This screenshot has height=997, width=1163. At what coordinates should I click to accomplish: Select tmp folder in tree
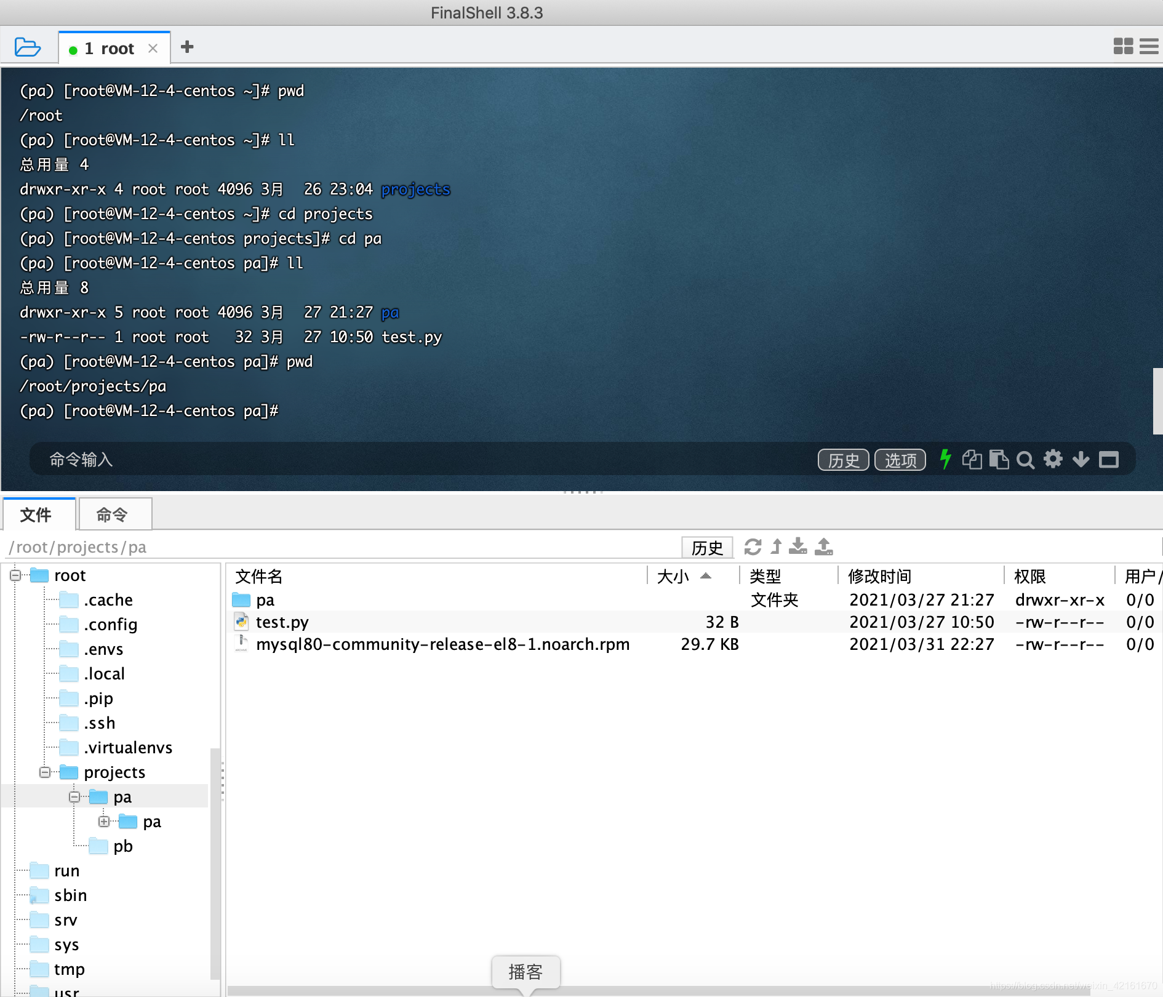coord(58,969)
